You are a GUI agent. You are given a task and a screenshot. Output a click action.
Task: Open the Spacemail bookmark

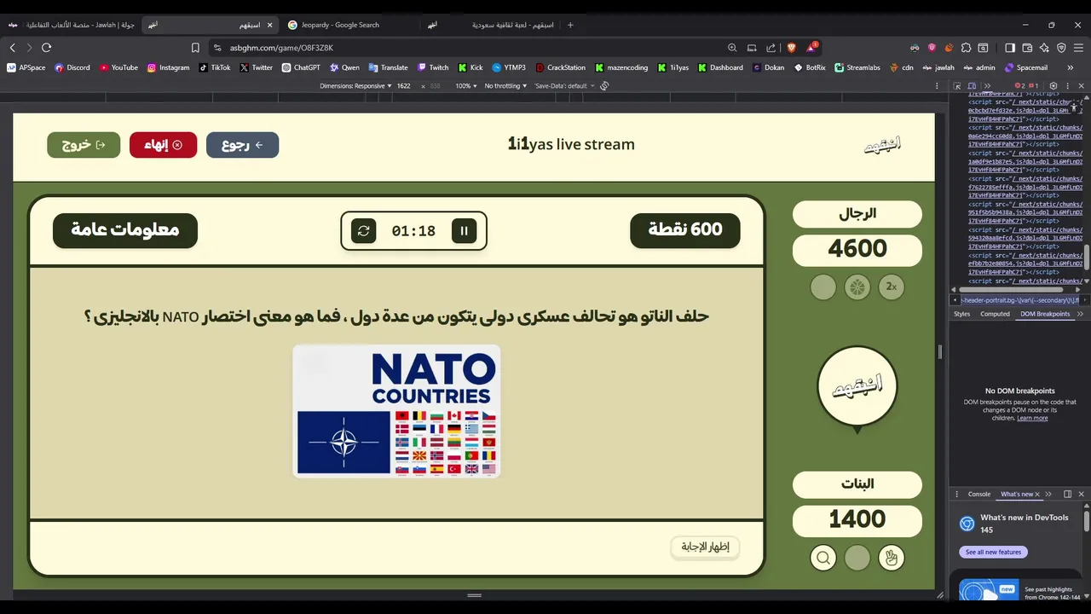(1026, 67)
